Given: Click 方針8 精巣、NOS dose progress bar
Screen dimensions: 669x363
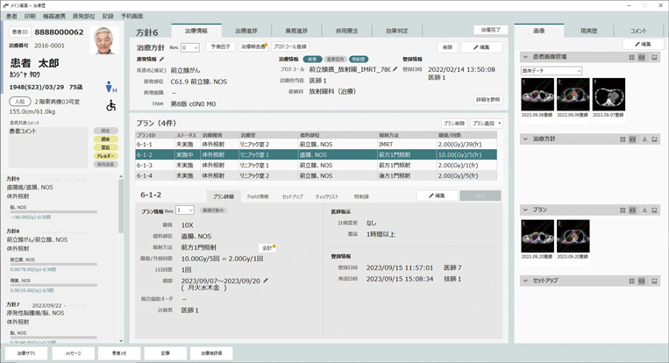Looking at the screenshot, I should (53, 285).
